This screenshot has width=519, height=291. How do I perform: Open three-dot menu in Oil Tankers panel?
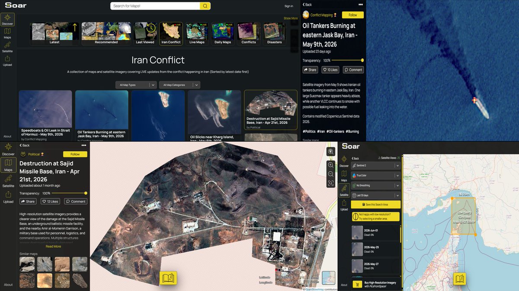[x=361, y=5]
